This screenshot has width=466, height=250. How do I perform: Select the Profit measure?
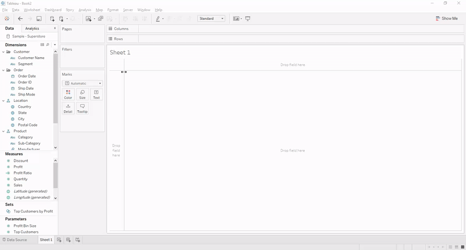click(x=18, y=167)
